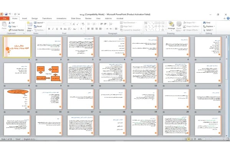Expand the Select dropdown in Editing
Viewport: 230px width, 153px height.
(x=208, y=30)
